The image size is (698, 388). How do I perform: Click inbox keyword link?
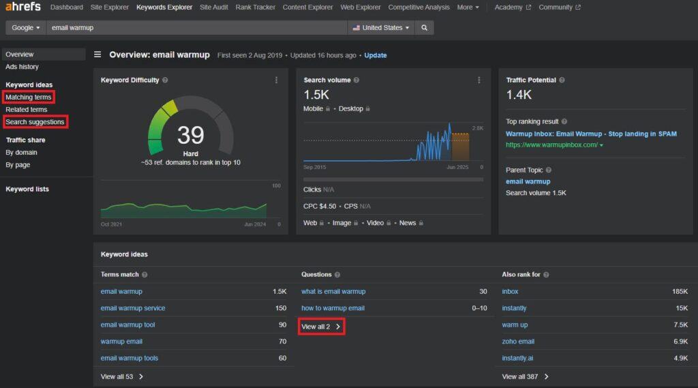(510, 291)
